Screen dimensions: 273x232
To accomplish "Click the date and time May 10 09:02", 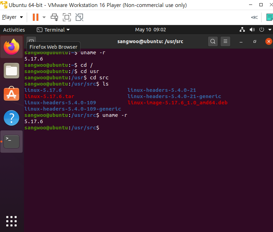I will click(150, 30).
